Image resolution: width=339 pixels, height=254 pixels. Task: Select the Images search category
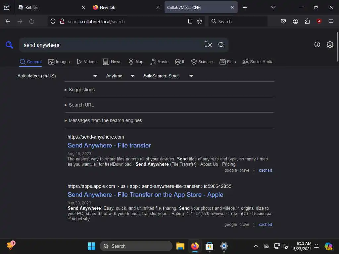tap(59, 62)
